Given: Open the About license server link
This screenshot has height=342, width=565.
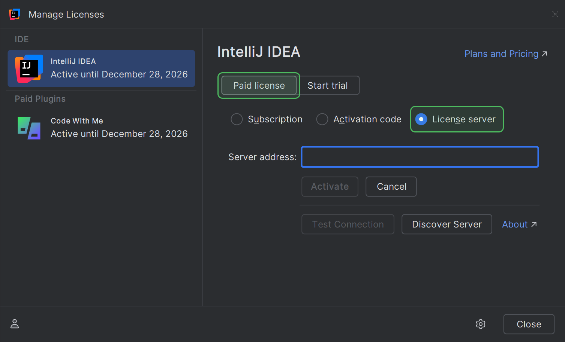Looking at the screenshot, I should (x=515, y=224).
